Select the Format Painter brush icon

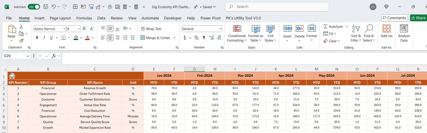[x=21, y=40]
